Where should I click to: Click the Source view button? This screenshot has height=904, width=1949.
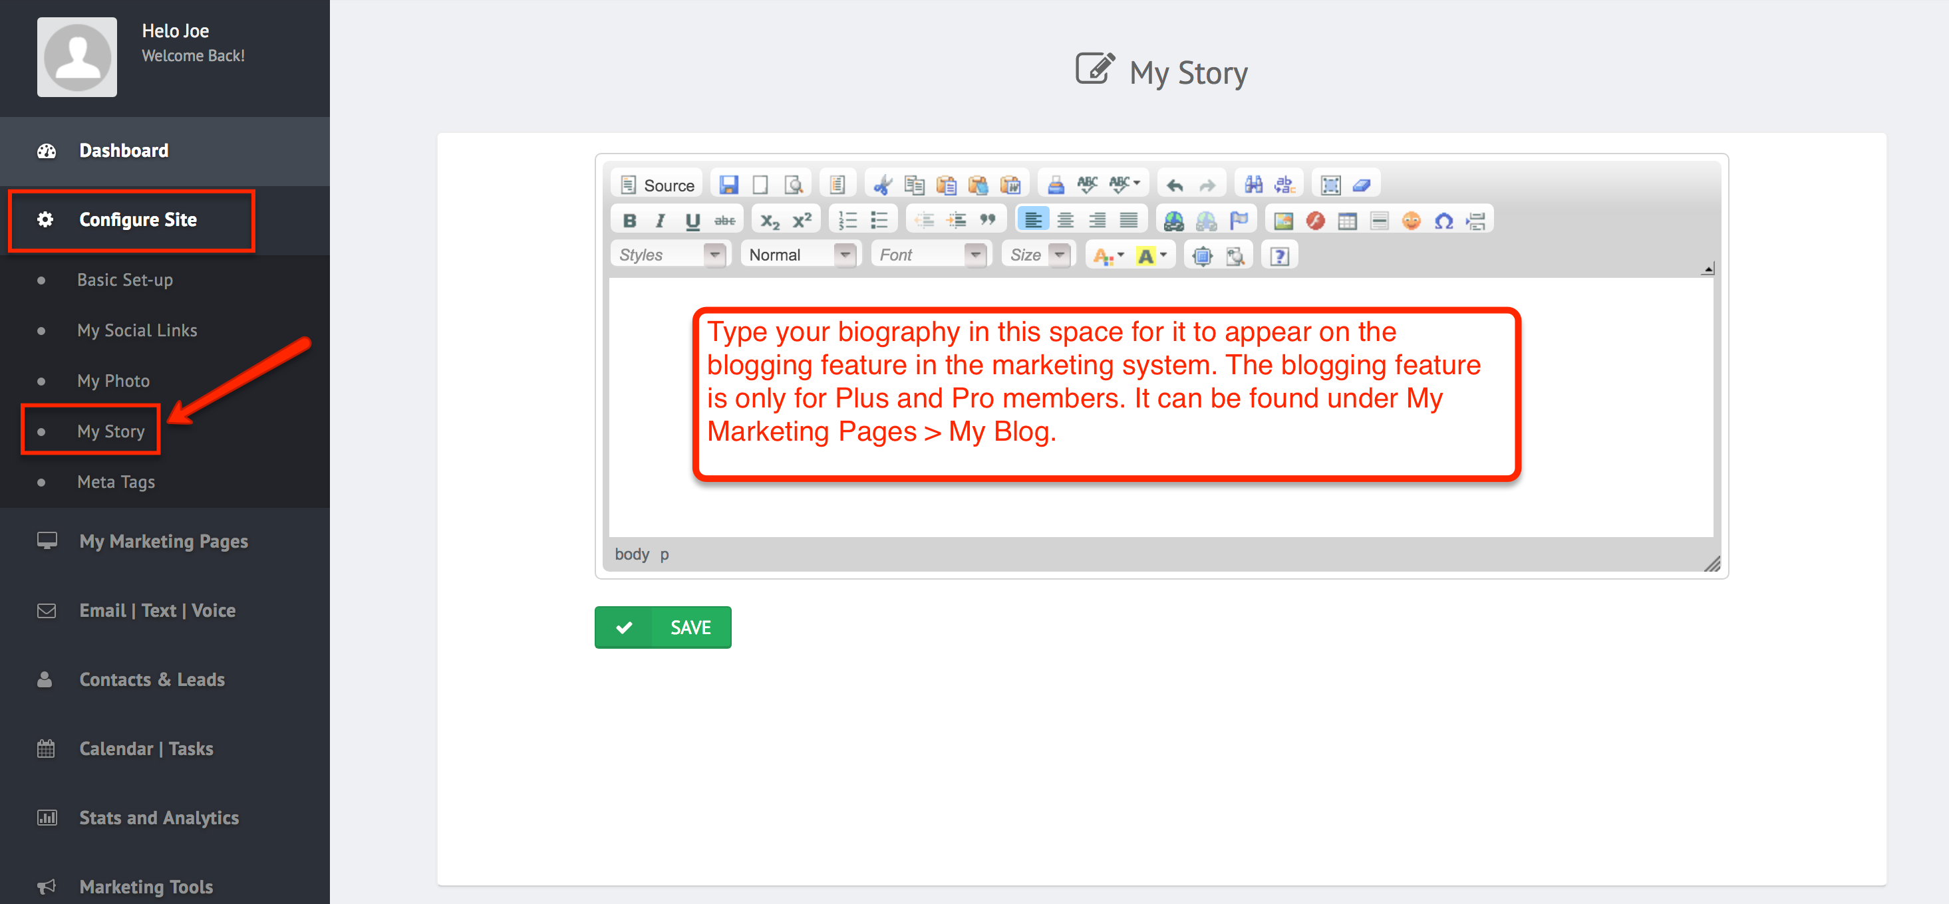click(657, 184)
